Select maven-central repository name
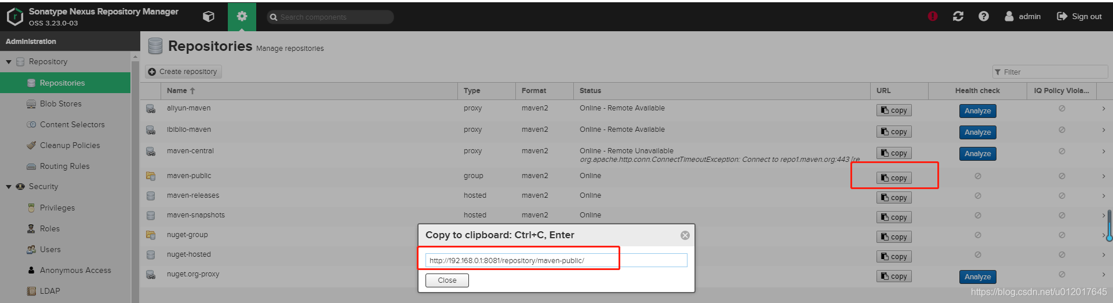The image size is (1113, 303). pyautogui.click(x=190, y=151)
